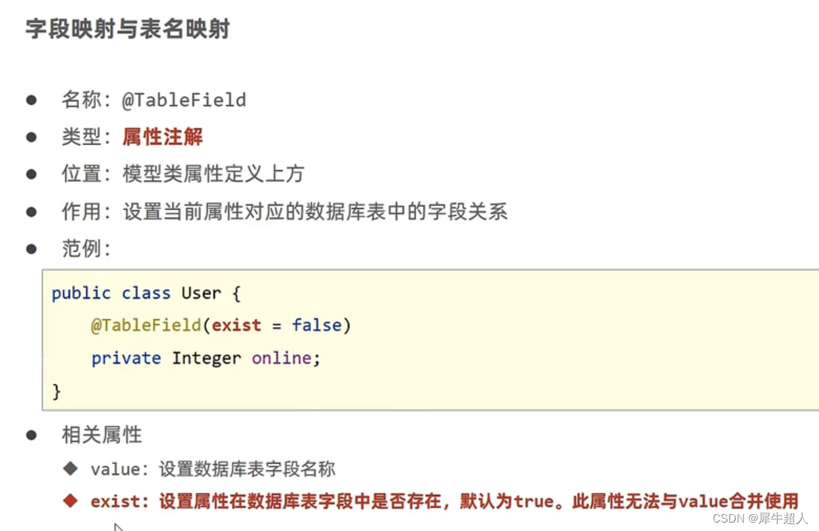Click the red exist keyword in the code
This screenshot has width=819, height=531.
pyautogui.click(x=237, y=325)
